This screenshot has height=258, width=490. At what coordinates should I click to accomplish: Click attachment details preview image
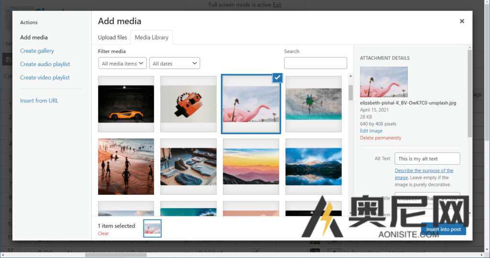click(384, 82)
